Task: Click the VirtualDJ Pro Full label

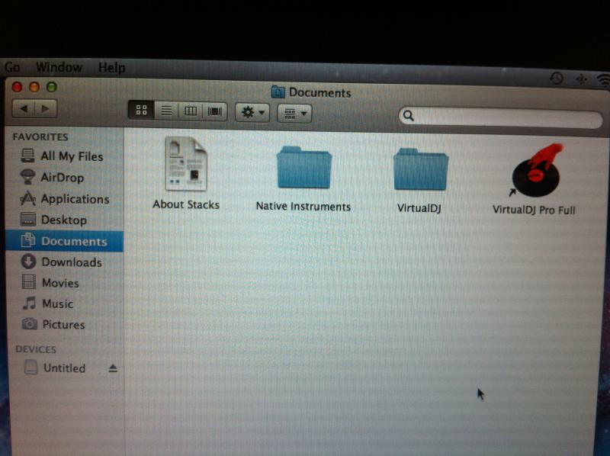Action: click(x=534, y=210)
